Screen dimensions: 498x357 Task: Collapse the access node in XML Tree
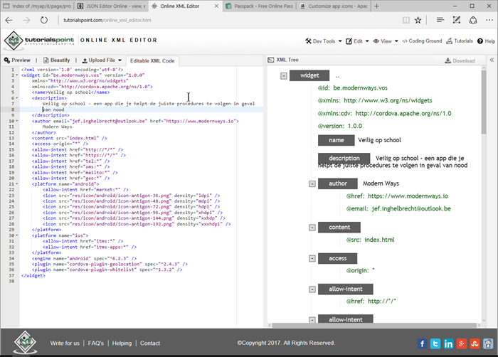click(x=312, y=259)
